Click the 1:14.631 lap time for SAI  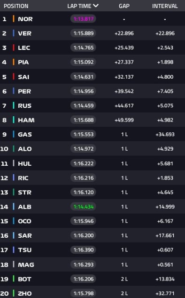tap(84, 77)
